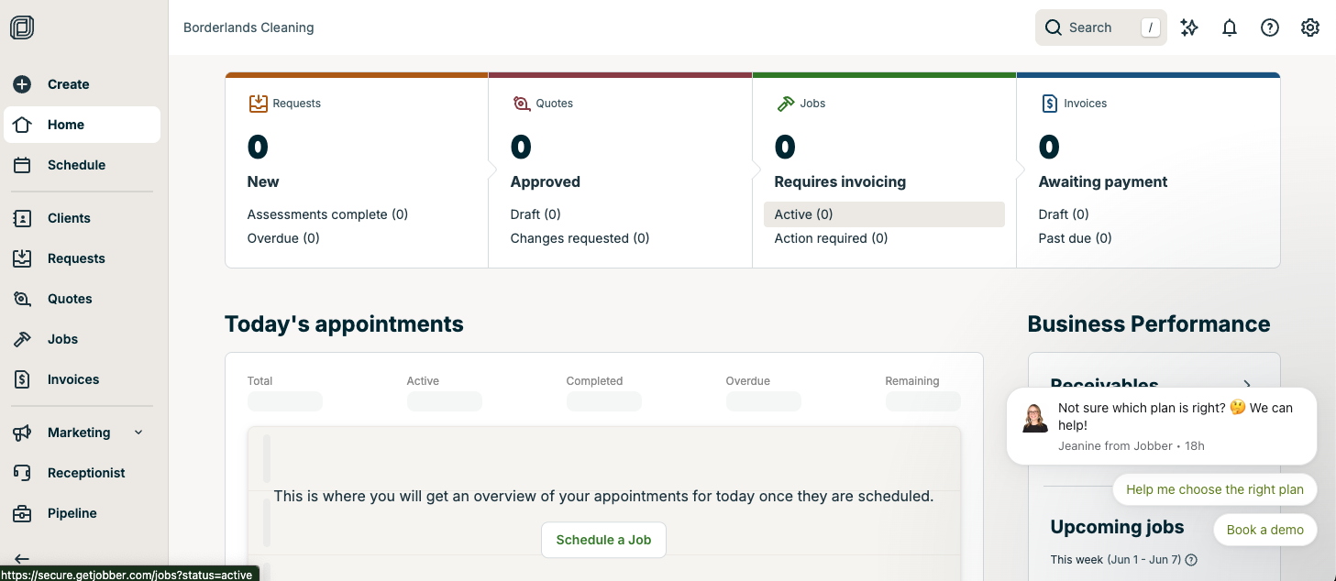The width and height of the screenshot is (1336, 581).
Task: Click the Quotes card icon in workflow
Action: tap(522, 104)
